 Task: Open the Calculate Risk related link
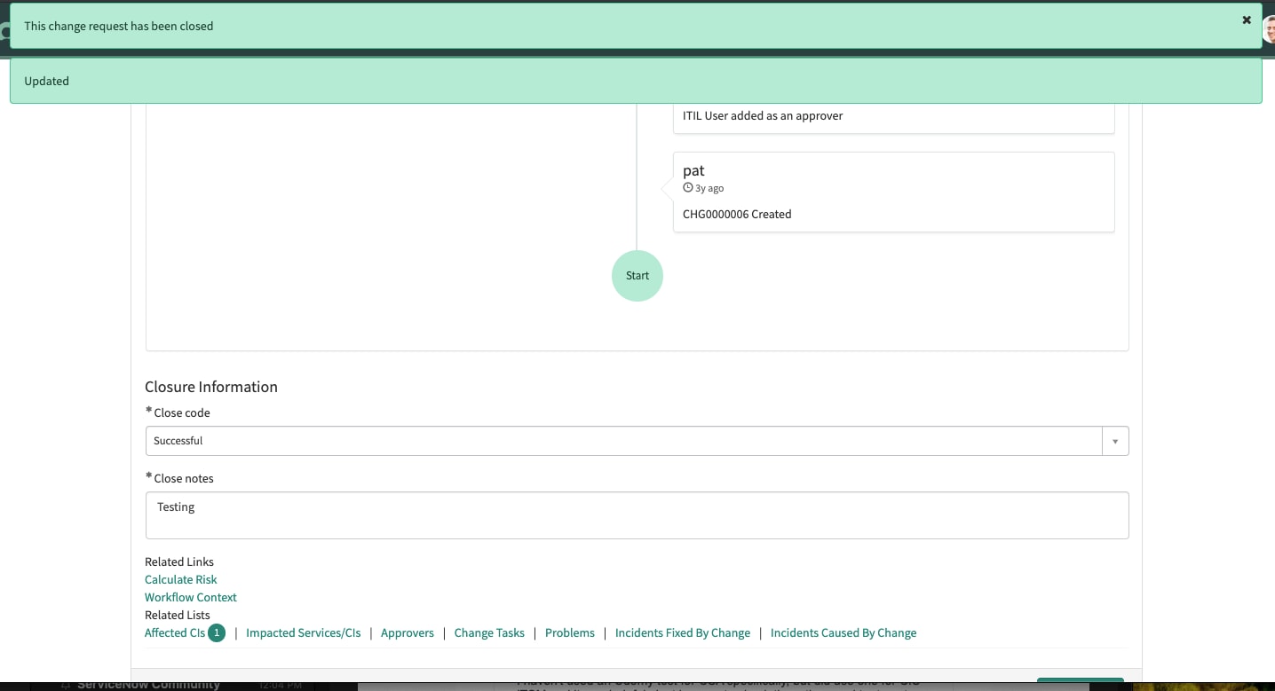180,579
